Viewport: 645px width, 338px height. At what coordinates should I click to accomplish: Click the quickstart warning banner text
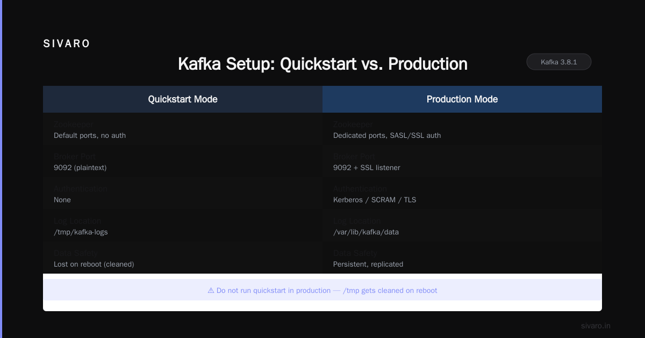pos(322,290)
